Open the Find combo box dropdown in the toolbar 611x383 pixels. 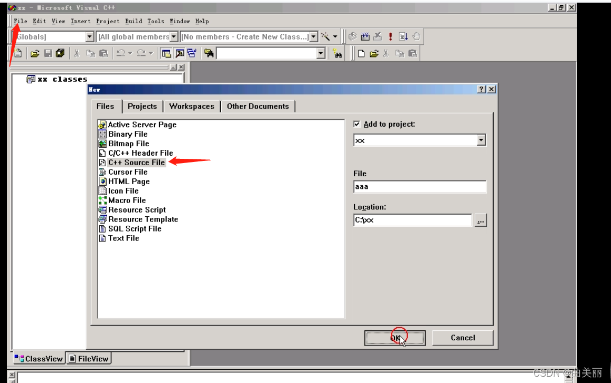tap(321, 53)
